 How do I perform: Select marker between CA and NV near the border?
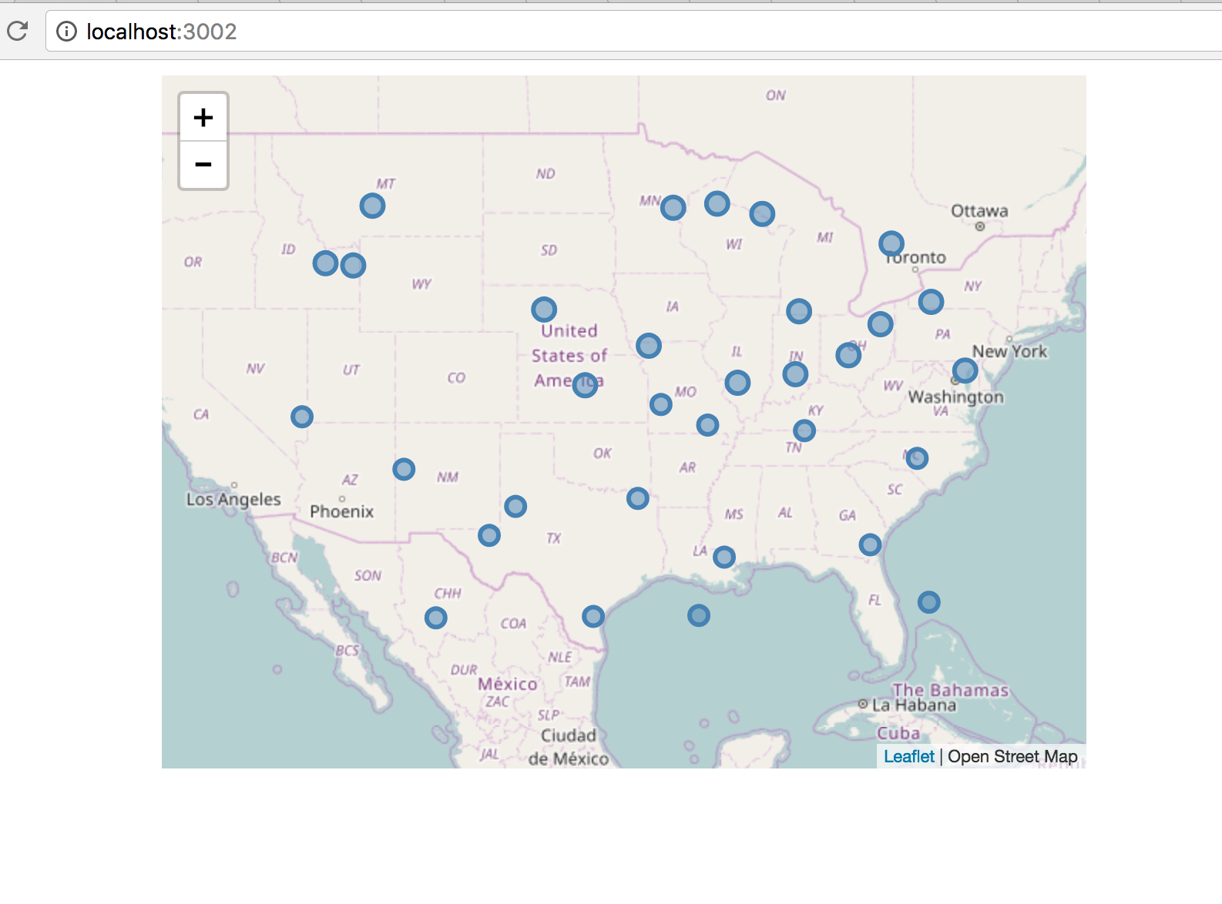pos(301,417)
